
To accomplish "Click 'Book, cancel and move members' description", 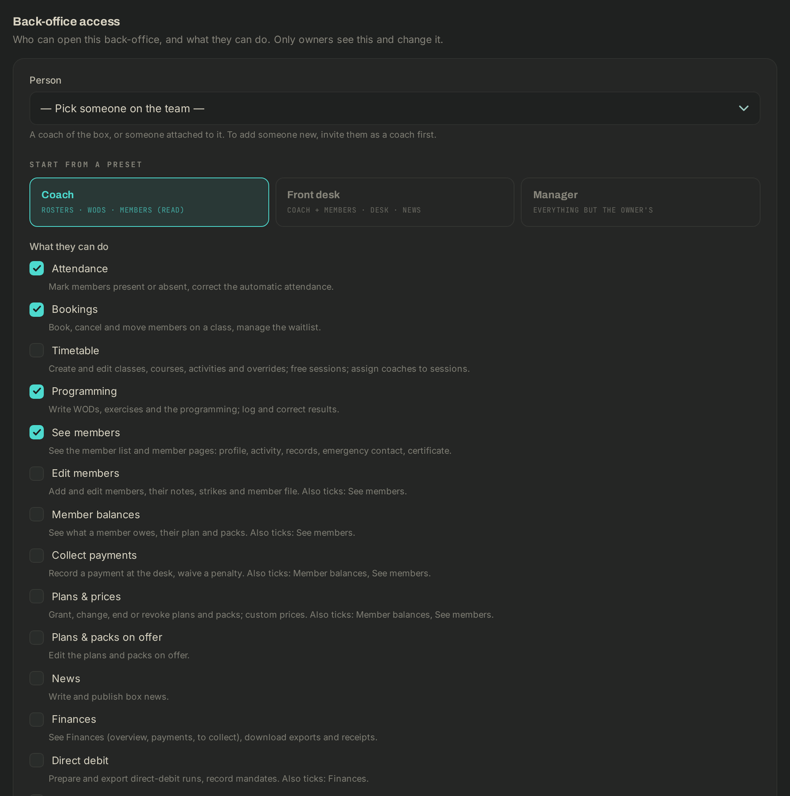I will pos(185,327).
